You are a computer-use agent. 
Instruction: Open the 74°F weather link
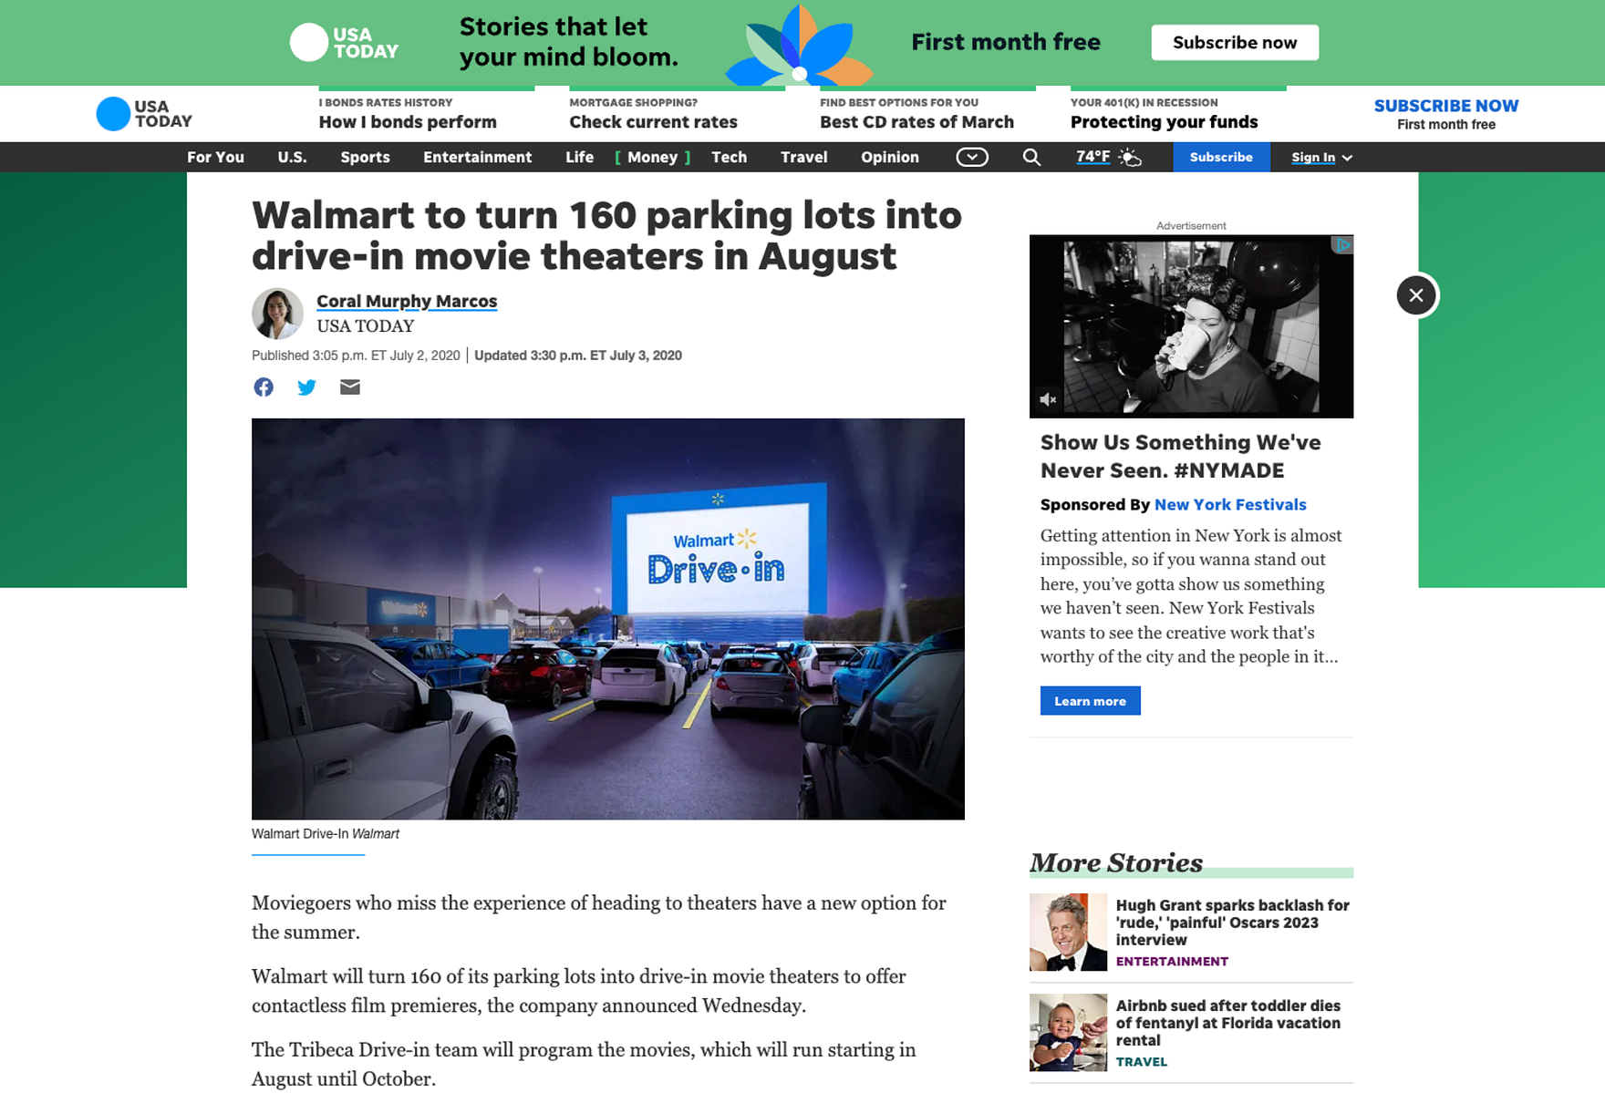[x=1092, y=156]
